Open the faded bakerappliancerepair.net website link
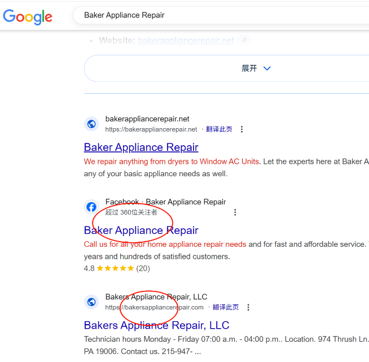Viewport: 369px width, 362px height. [x=186, y=41]
